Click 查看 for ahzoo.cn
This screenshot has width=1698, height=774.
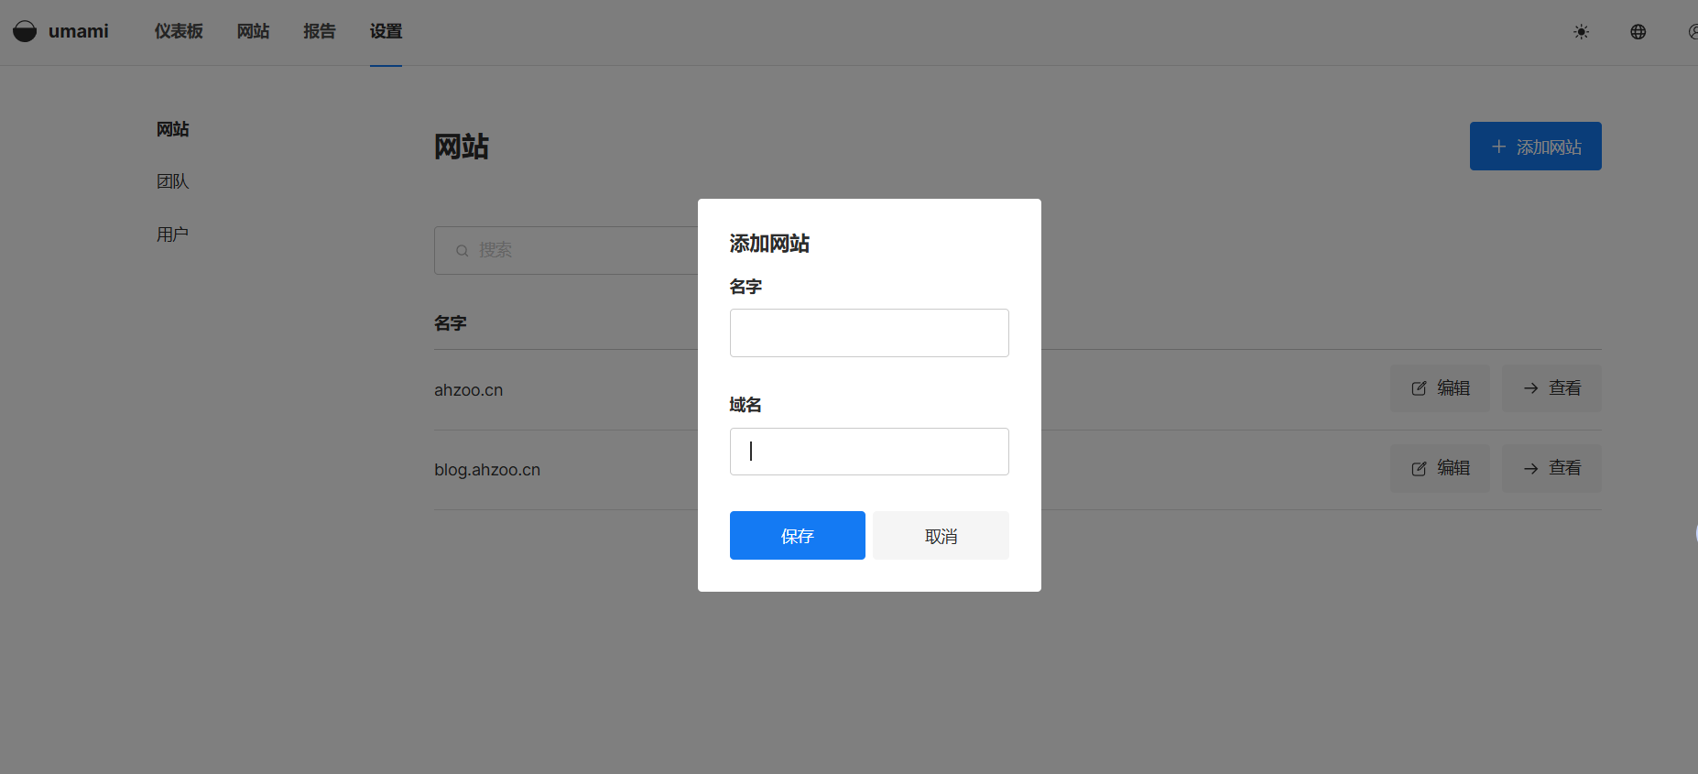coord(1551,388)
